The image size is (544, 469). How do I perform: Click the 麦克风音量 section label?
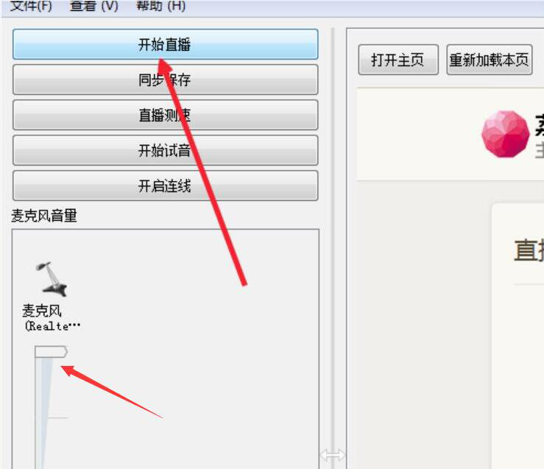44,216
